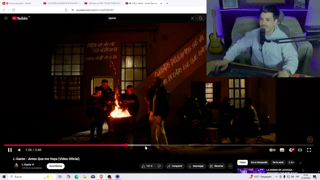Screen dimensions: 320x180
Task: Toggle subtitles with the captions icon
Action: pyautogui.click(x=282, y=150)
